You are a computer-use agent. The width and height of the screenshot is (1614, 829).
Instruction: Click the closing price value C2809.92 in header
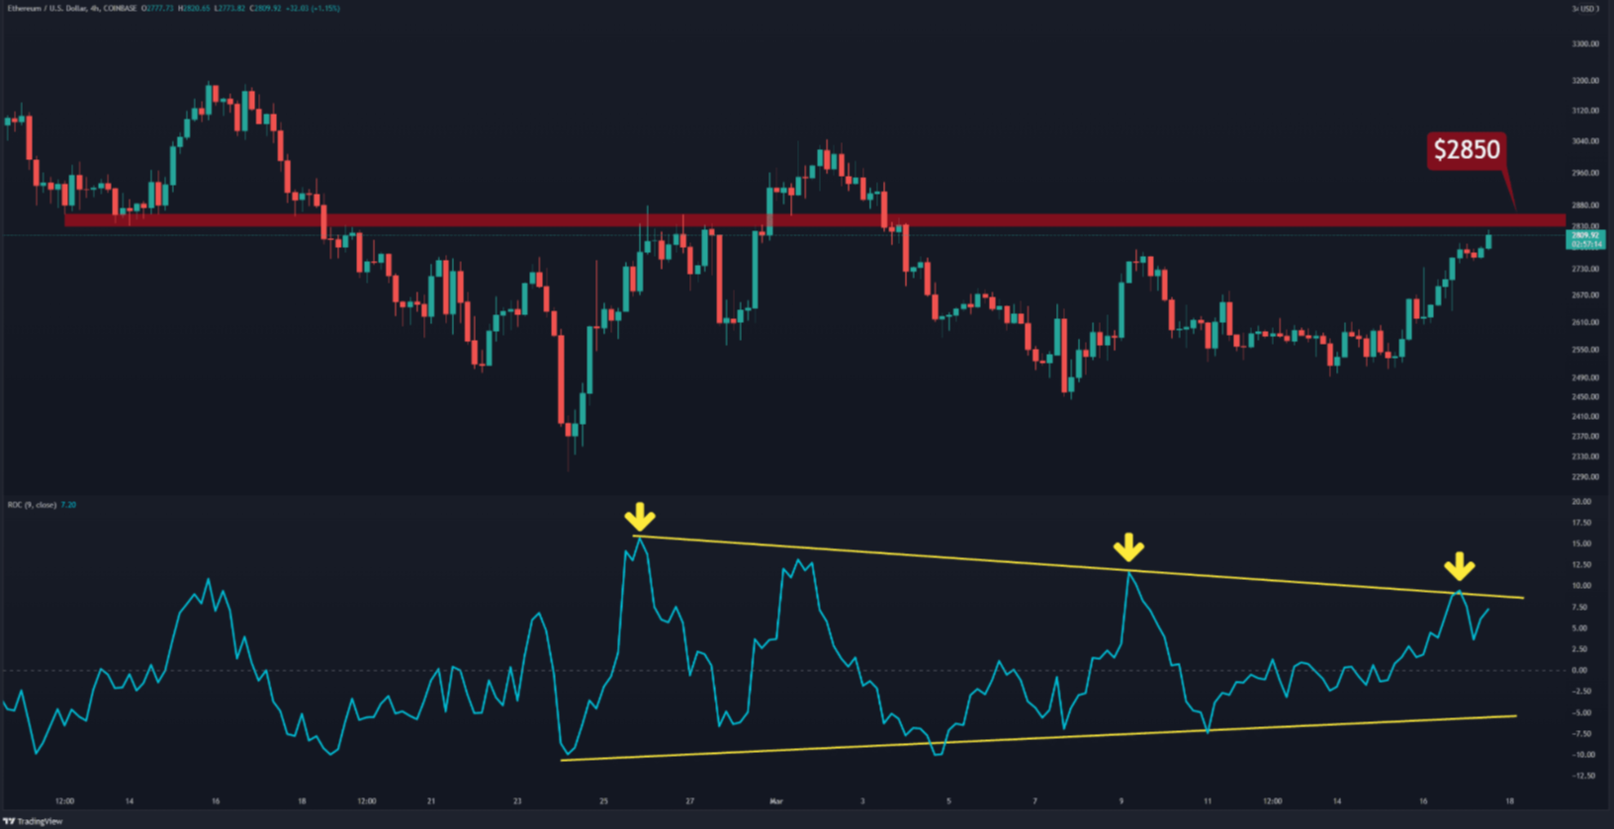click(x=263, y=8)
